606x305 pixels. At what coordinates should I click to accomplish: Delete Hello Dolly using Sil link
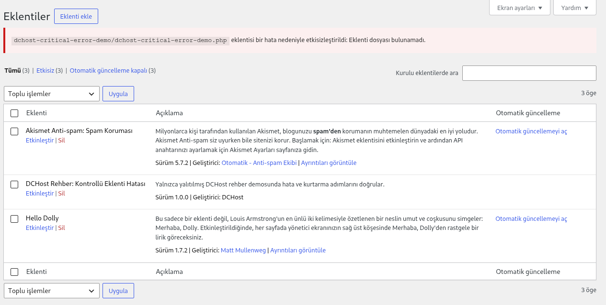(61, 228)
